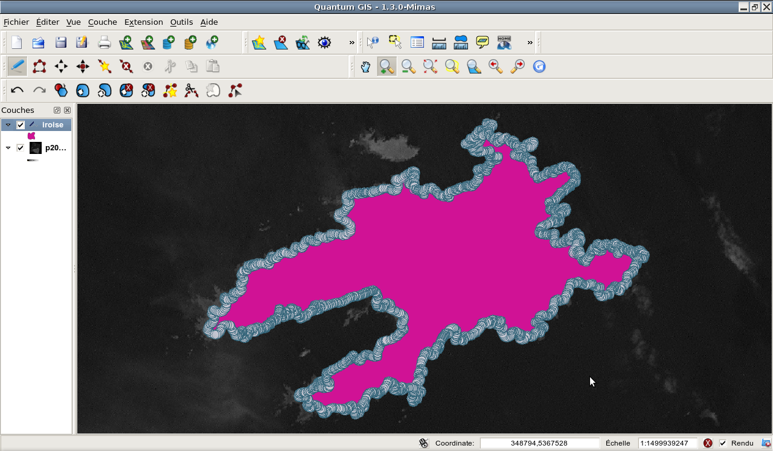Toggle visibility of the p20... raster layer
The height and width of the screenshot is (451, 773).
click(21, 148)
